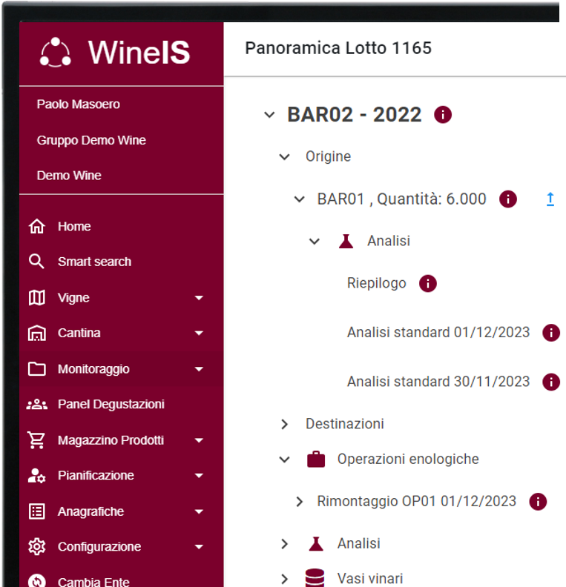Click the info icon beside BAR01 Quantità
The image size is (566, 587).
point(508,199)
